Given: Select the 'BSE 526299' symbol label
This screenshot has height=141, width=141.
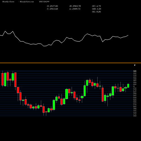Looking at the screenshot, I should [x=44, y=2].
